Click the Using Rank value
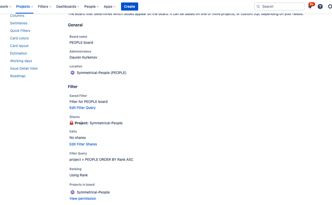Viewport: 332px width, 205px height. [x=78, y=175]
